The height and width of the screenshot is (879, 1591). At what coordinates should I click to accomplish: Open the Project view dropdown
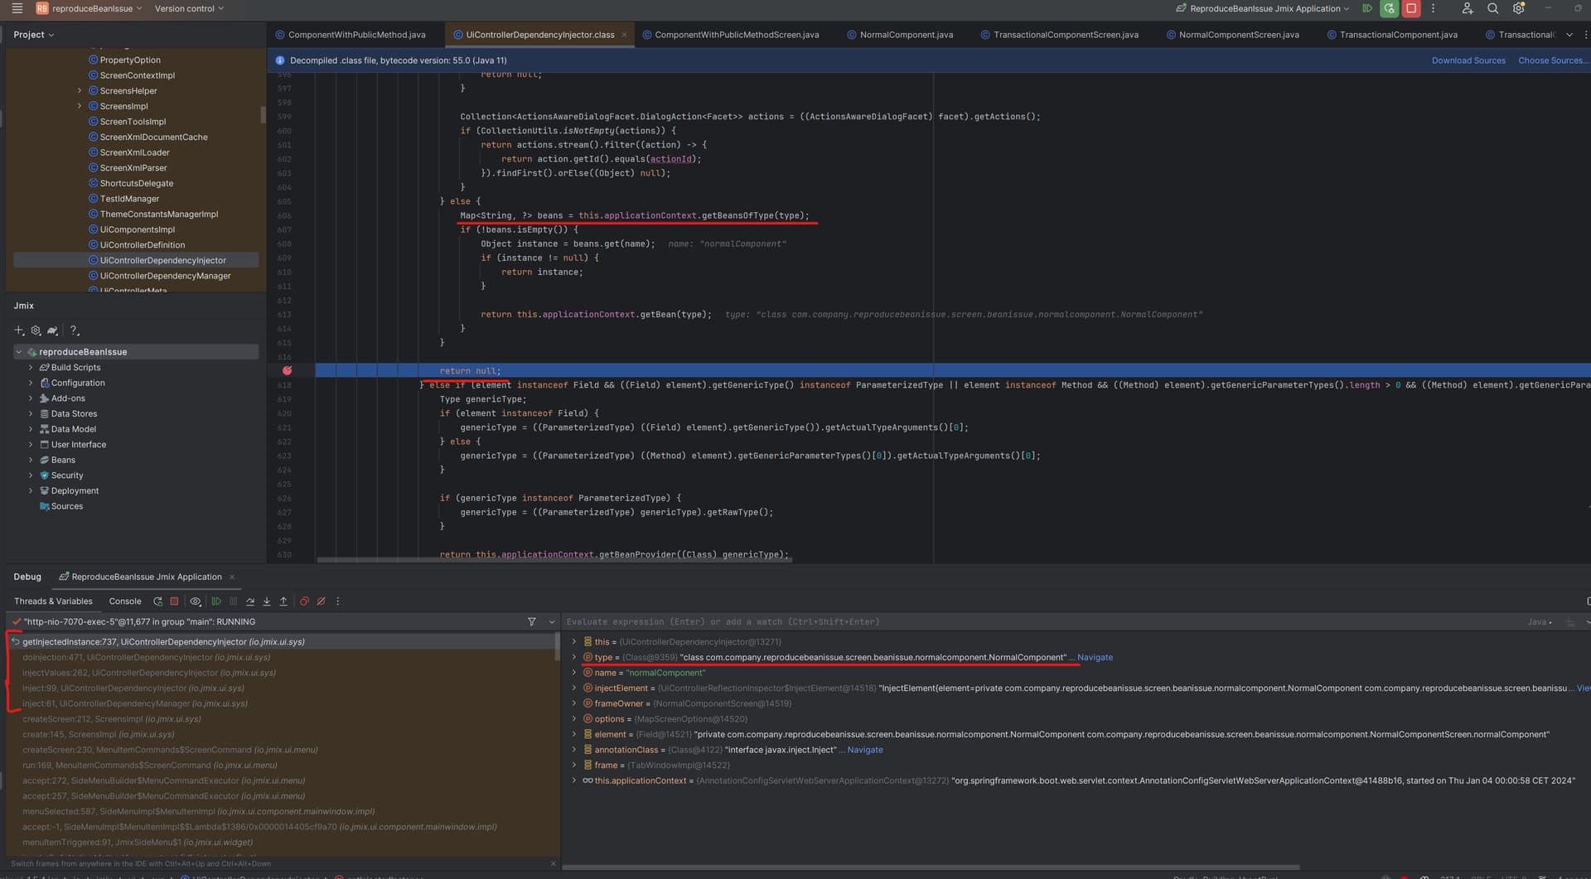(x=34, y=35)
